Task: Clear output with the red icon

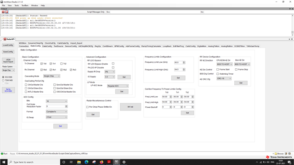Action: (x=3, y=12)
